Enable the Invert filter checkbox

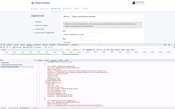(66, 50)
